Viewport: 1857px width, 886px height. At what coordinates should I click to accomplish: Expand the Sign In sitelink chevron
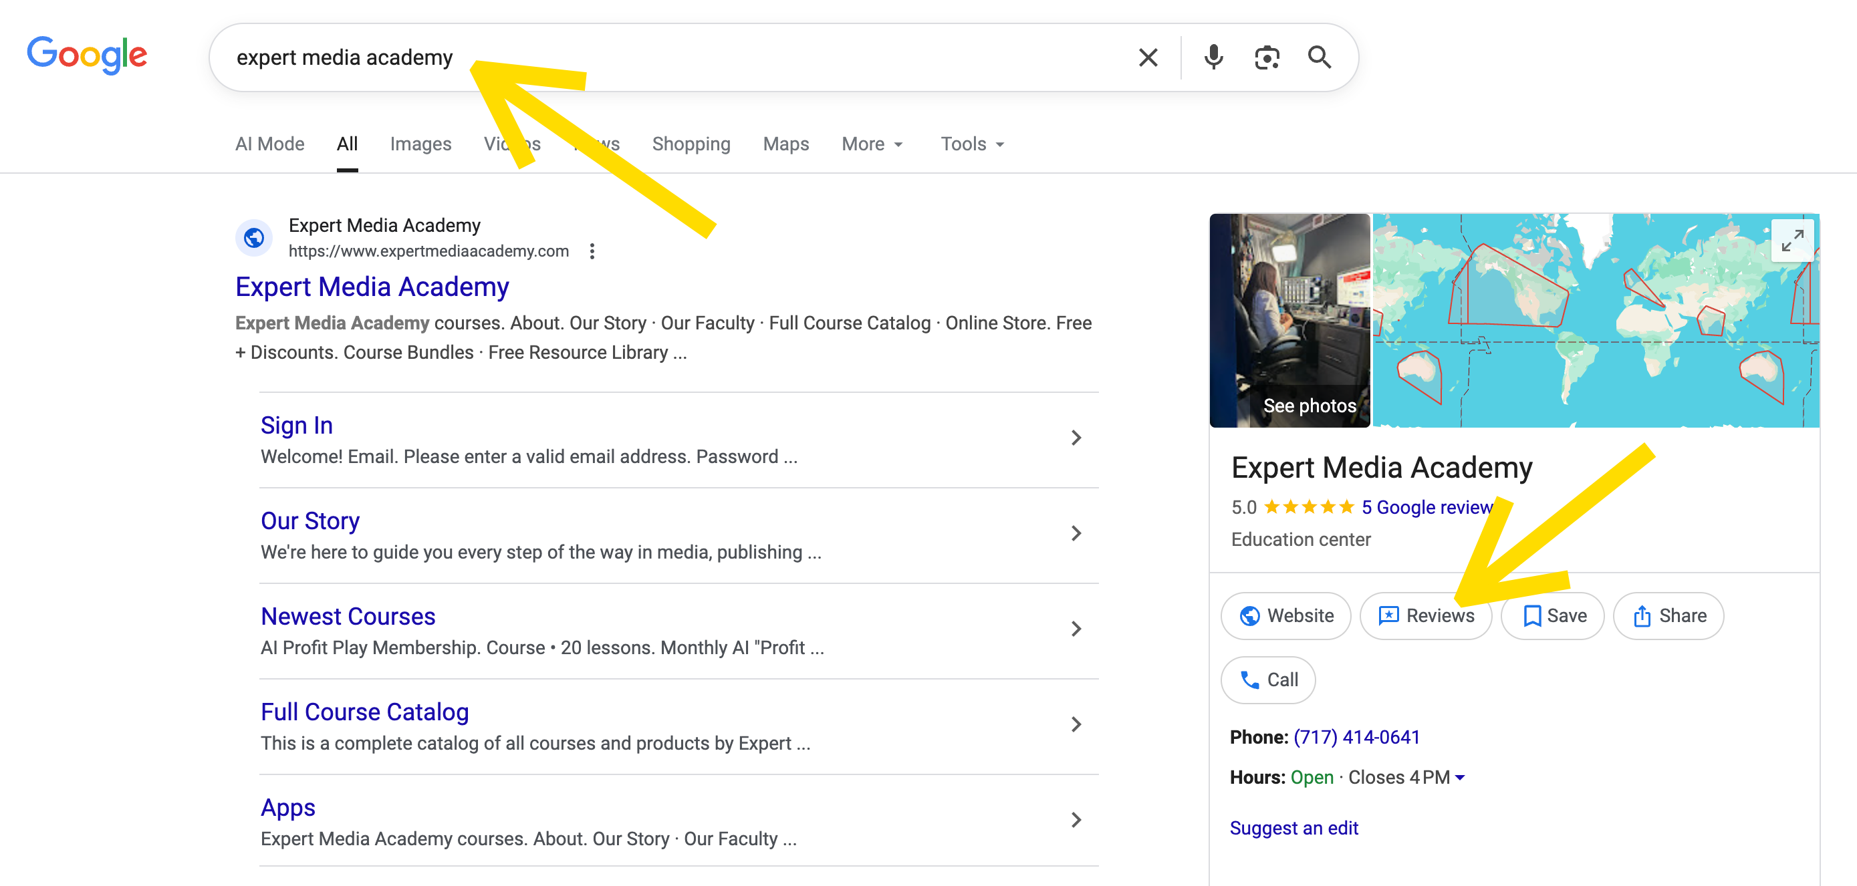(1076, 438)
